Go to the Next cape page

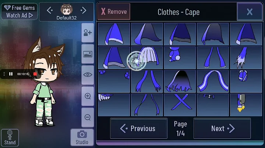[x=222, y=129]
